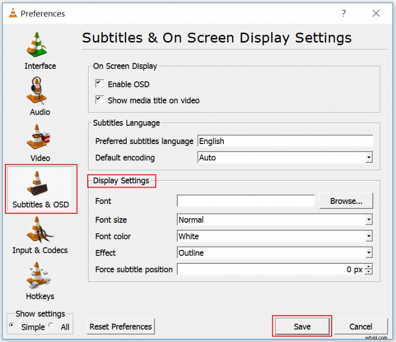Click the help question mark icon
396x342 pixels.
tap(344, 14)
